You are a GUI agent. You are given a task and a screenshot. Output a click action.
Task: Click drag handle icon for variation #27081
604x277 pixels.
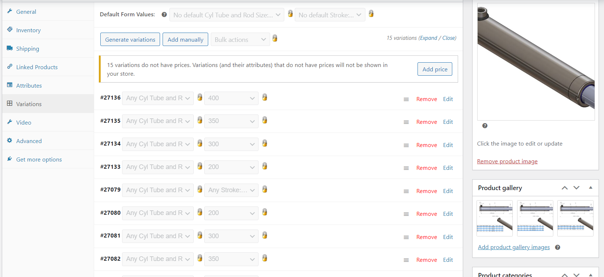point(406,237)
